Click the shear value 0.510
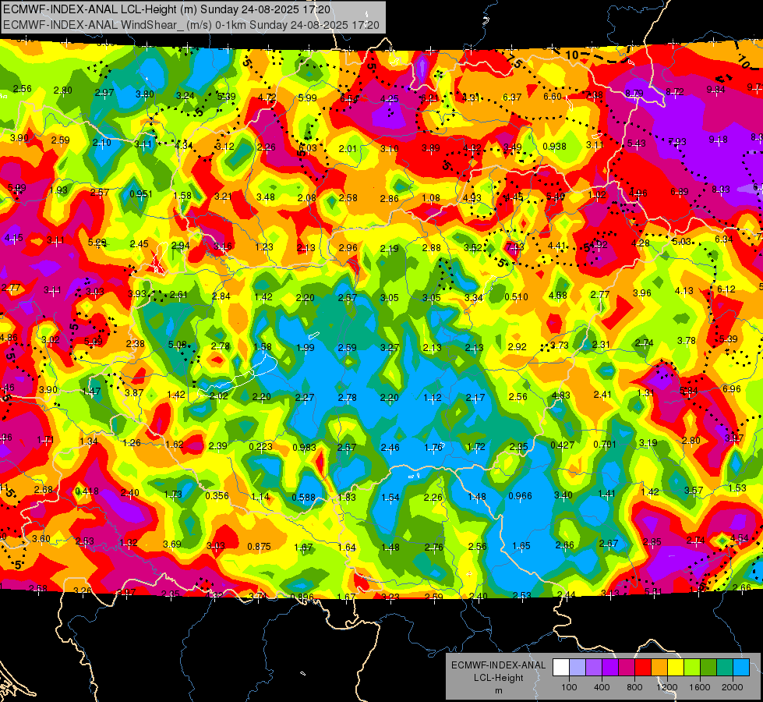The image size is (763, 702). [516, 296]
